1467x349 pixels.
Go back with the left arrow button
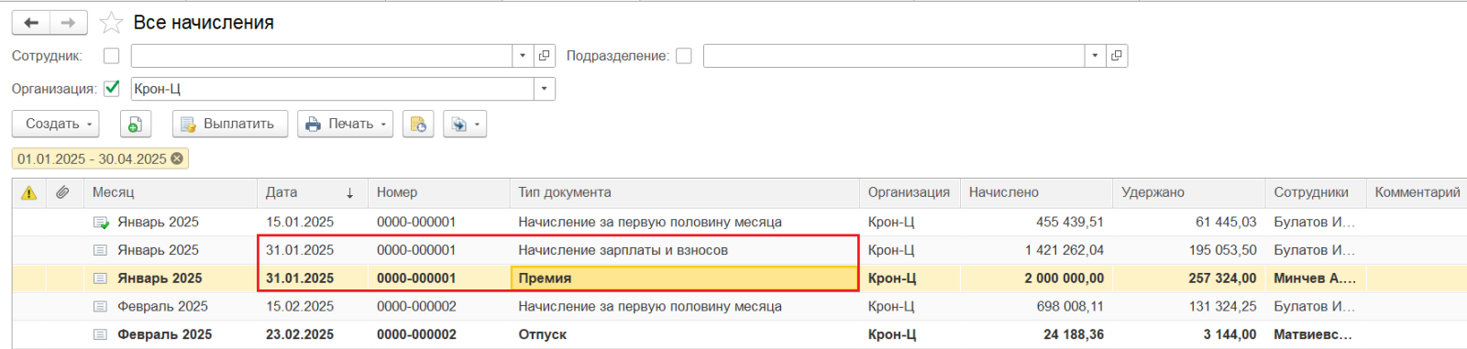click(x=31, y=22)
